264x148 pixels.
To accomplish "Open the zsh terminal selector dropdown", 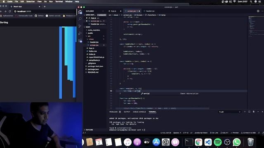I will [230, 112].
